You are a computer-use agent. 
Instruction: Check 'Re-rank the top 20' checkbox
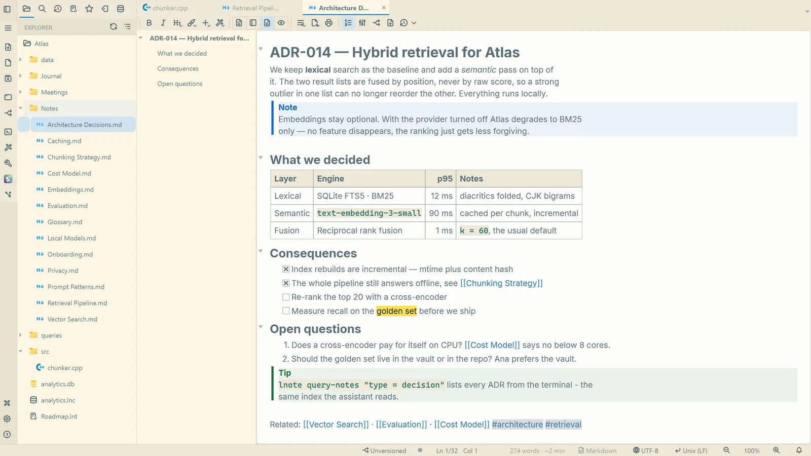pyautogui.click(x=286, y=297)
